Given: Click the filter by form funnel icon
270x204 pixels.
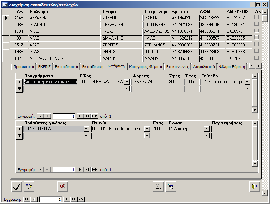Looking at the screenshot, I should (158, 186).
